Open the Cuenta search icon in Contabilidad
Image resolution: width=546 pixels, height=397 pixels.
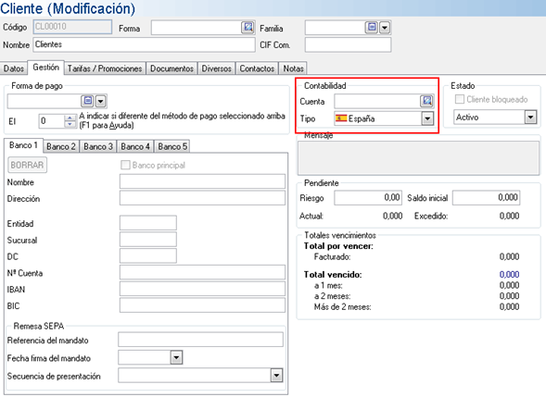426,101
